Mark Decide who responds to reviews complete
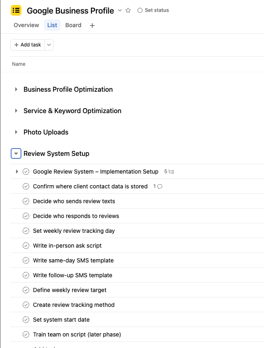Screen dimensions: 264x348 click(x=26, y=216)
